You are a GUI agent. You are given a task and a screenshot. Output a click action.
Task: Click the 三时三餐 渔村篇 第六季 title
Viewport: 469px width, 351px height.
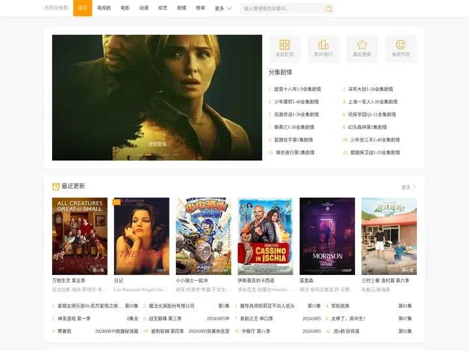pos(385,281)
